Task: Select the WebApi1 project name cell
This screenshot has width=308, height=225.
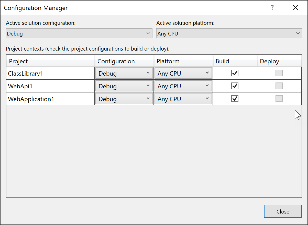Action: (x=20, y=86)
